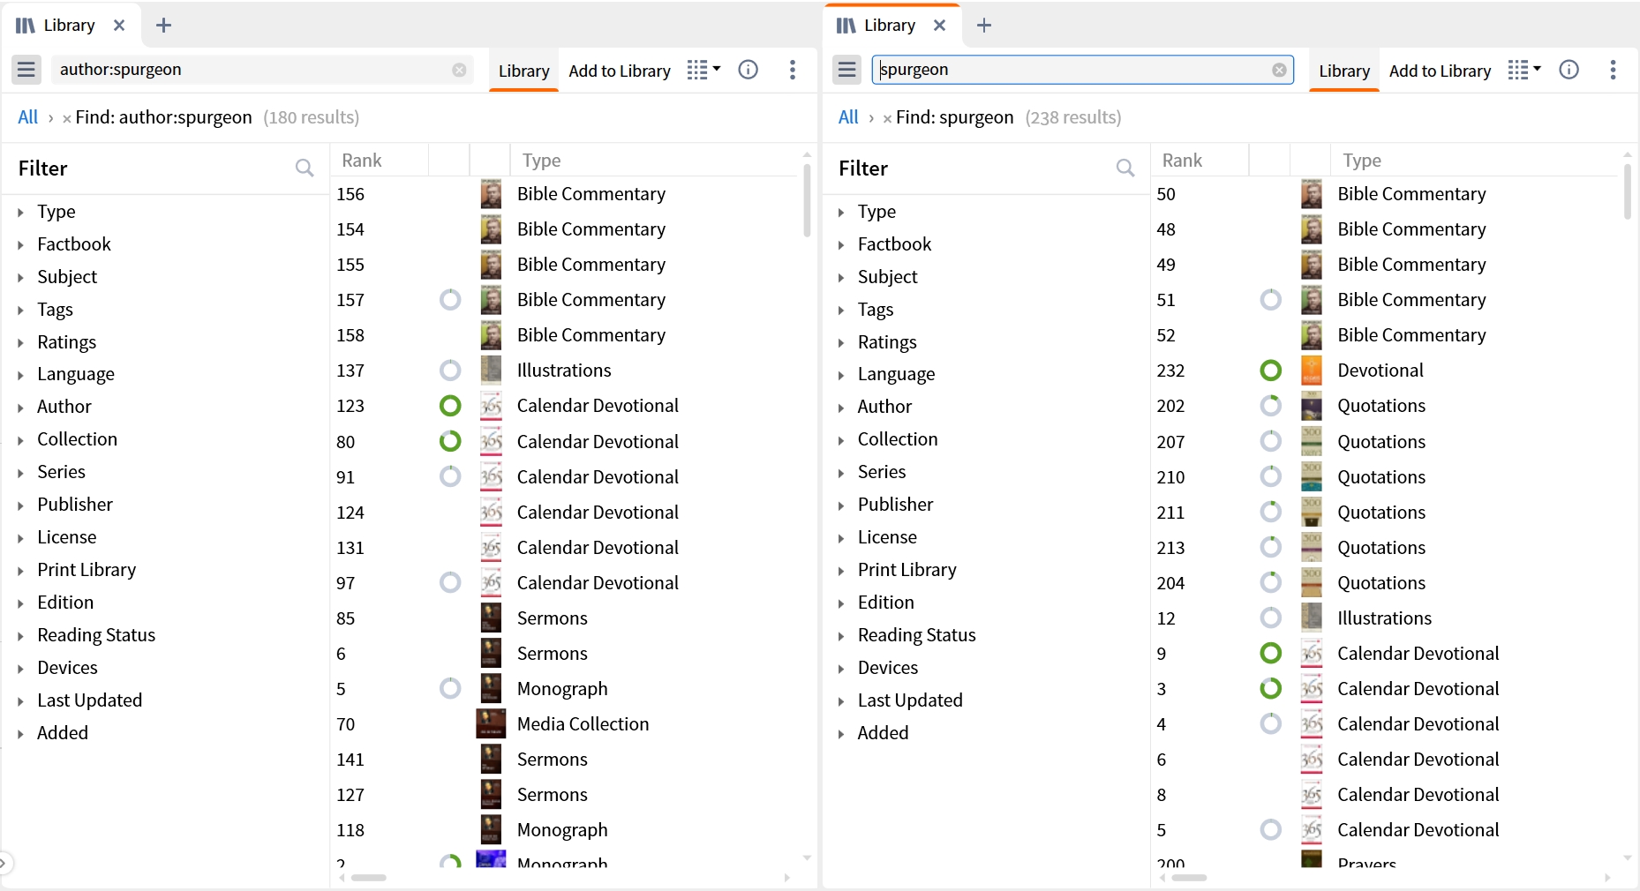Open view mode grid dropdown in right panel
Viewport: 1640px width, 891px height.
1524,70
